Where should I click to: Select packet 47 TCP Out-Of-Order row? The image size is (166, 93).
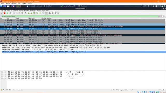pyautogui.click(x=82, y=35)
